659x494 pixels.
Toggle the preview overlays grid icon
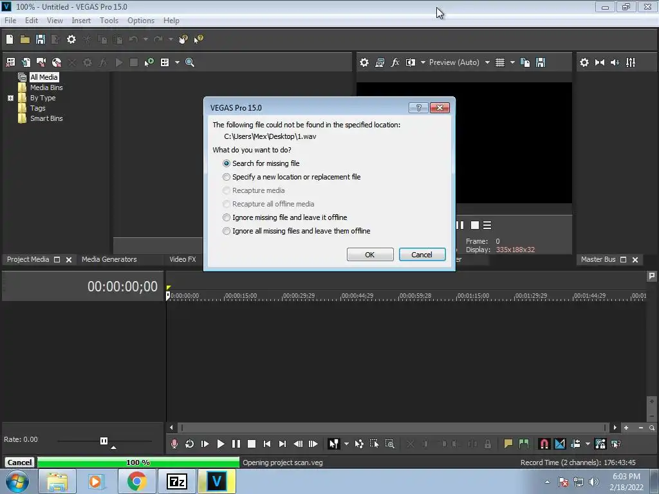click(499, 62)
